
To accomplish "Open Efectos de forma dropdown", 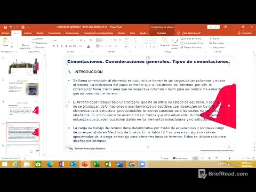I will [x=191, y=47].
